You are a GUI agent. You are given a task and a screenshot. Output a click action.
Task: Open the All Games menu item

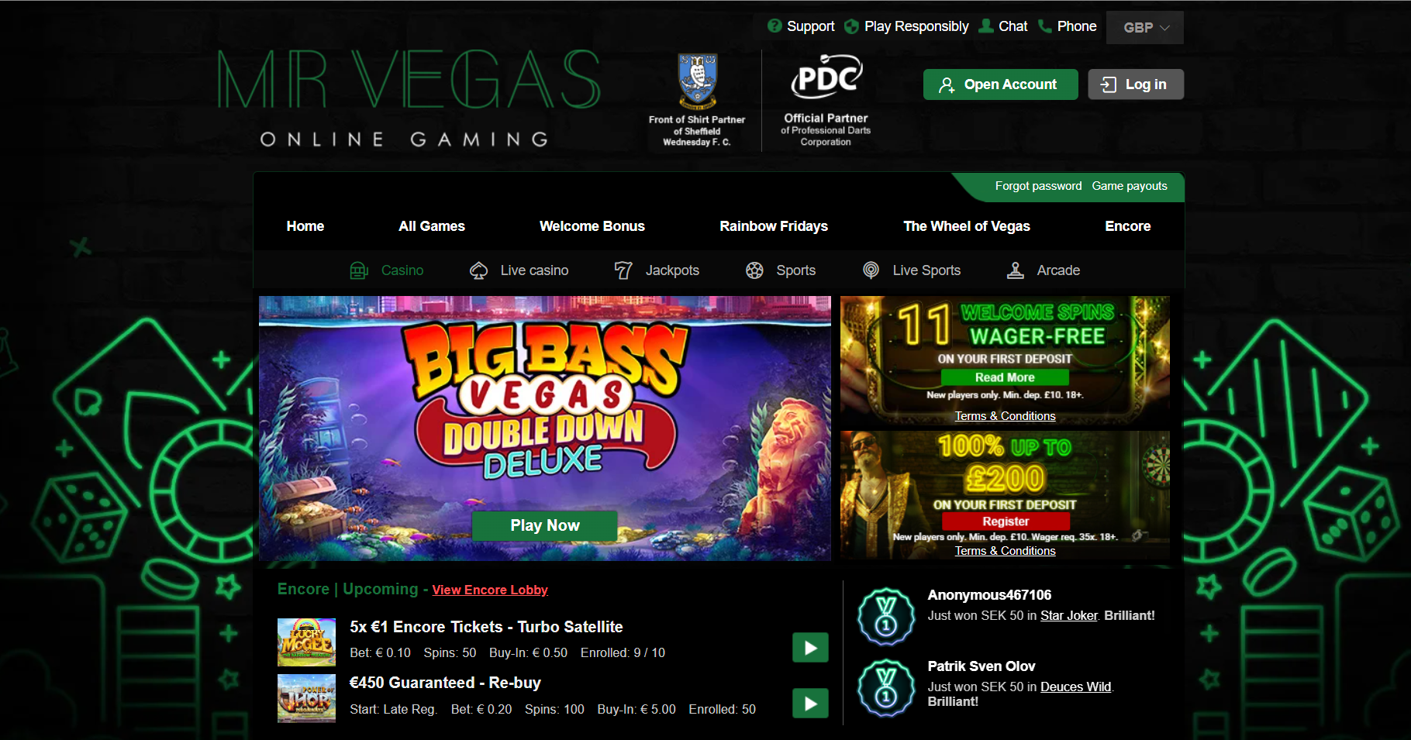432,226
